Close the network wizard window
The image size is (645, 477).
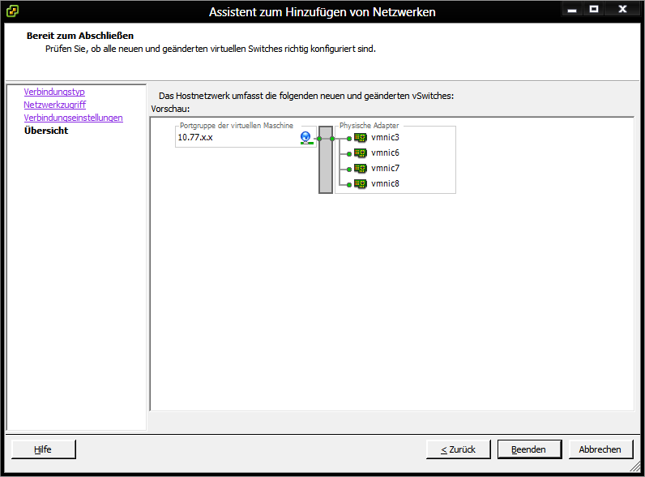tap(622, 9)
